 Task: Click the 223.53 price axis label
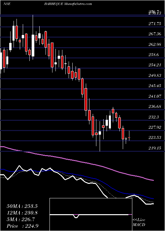tap(155, 138)
